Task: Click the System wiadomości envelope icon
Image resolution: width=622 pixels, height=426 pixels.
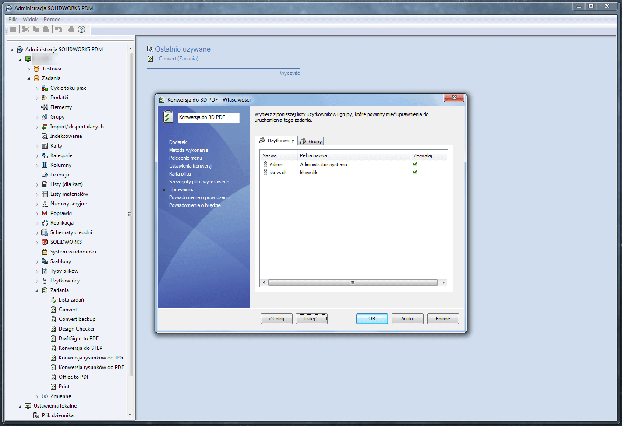Action: coord(44,251)
